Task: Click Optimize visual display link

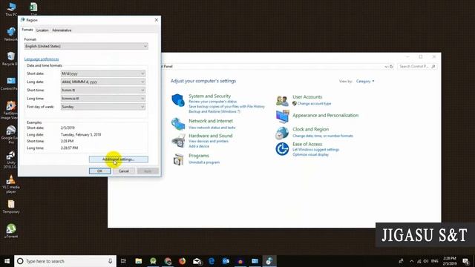Action: [310, 155]
